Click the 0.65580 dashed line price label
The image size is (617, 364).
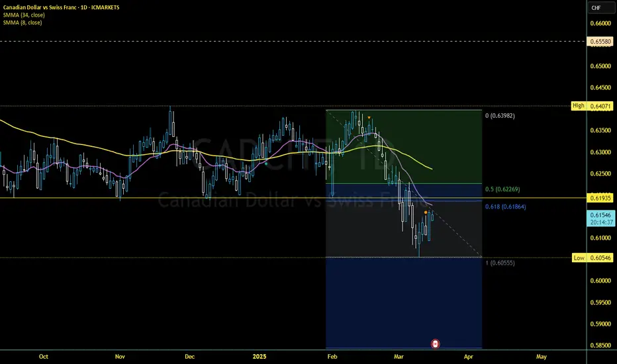coord(600,41)
